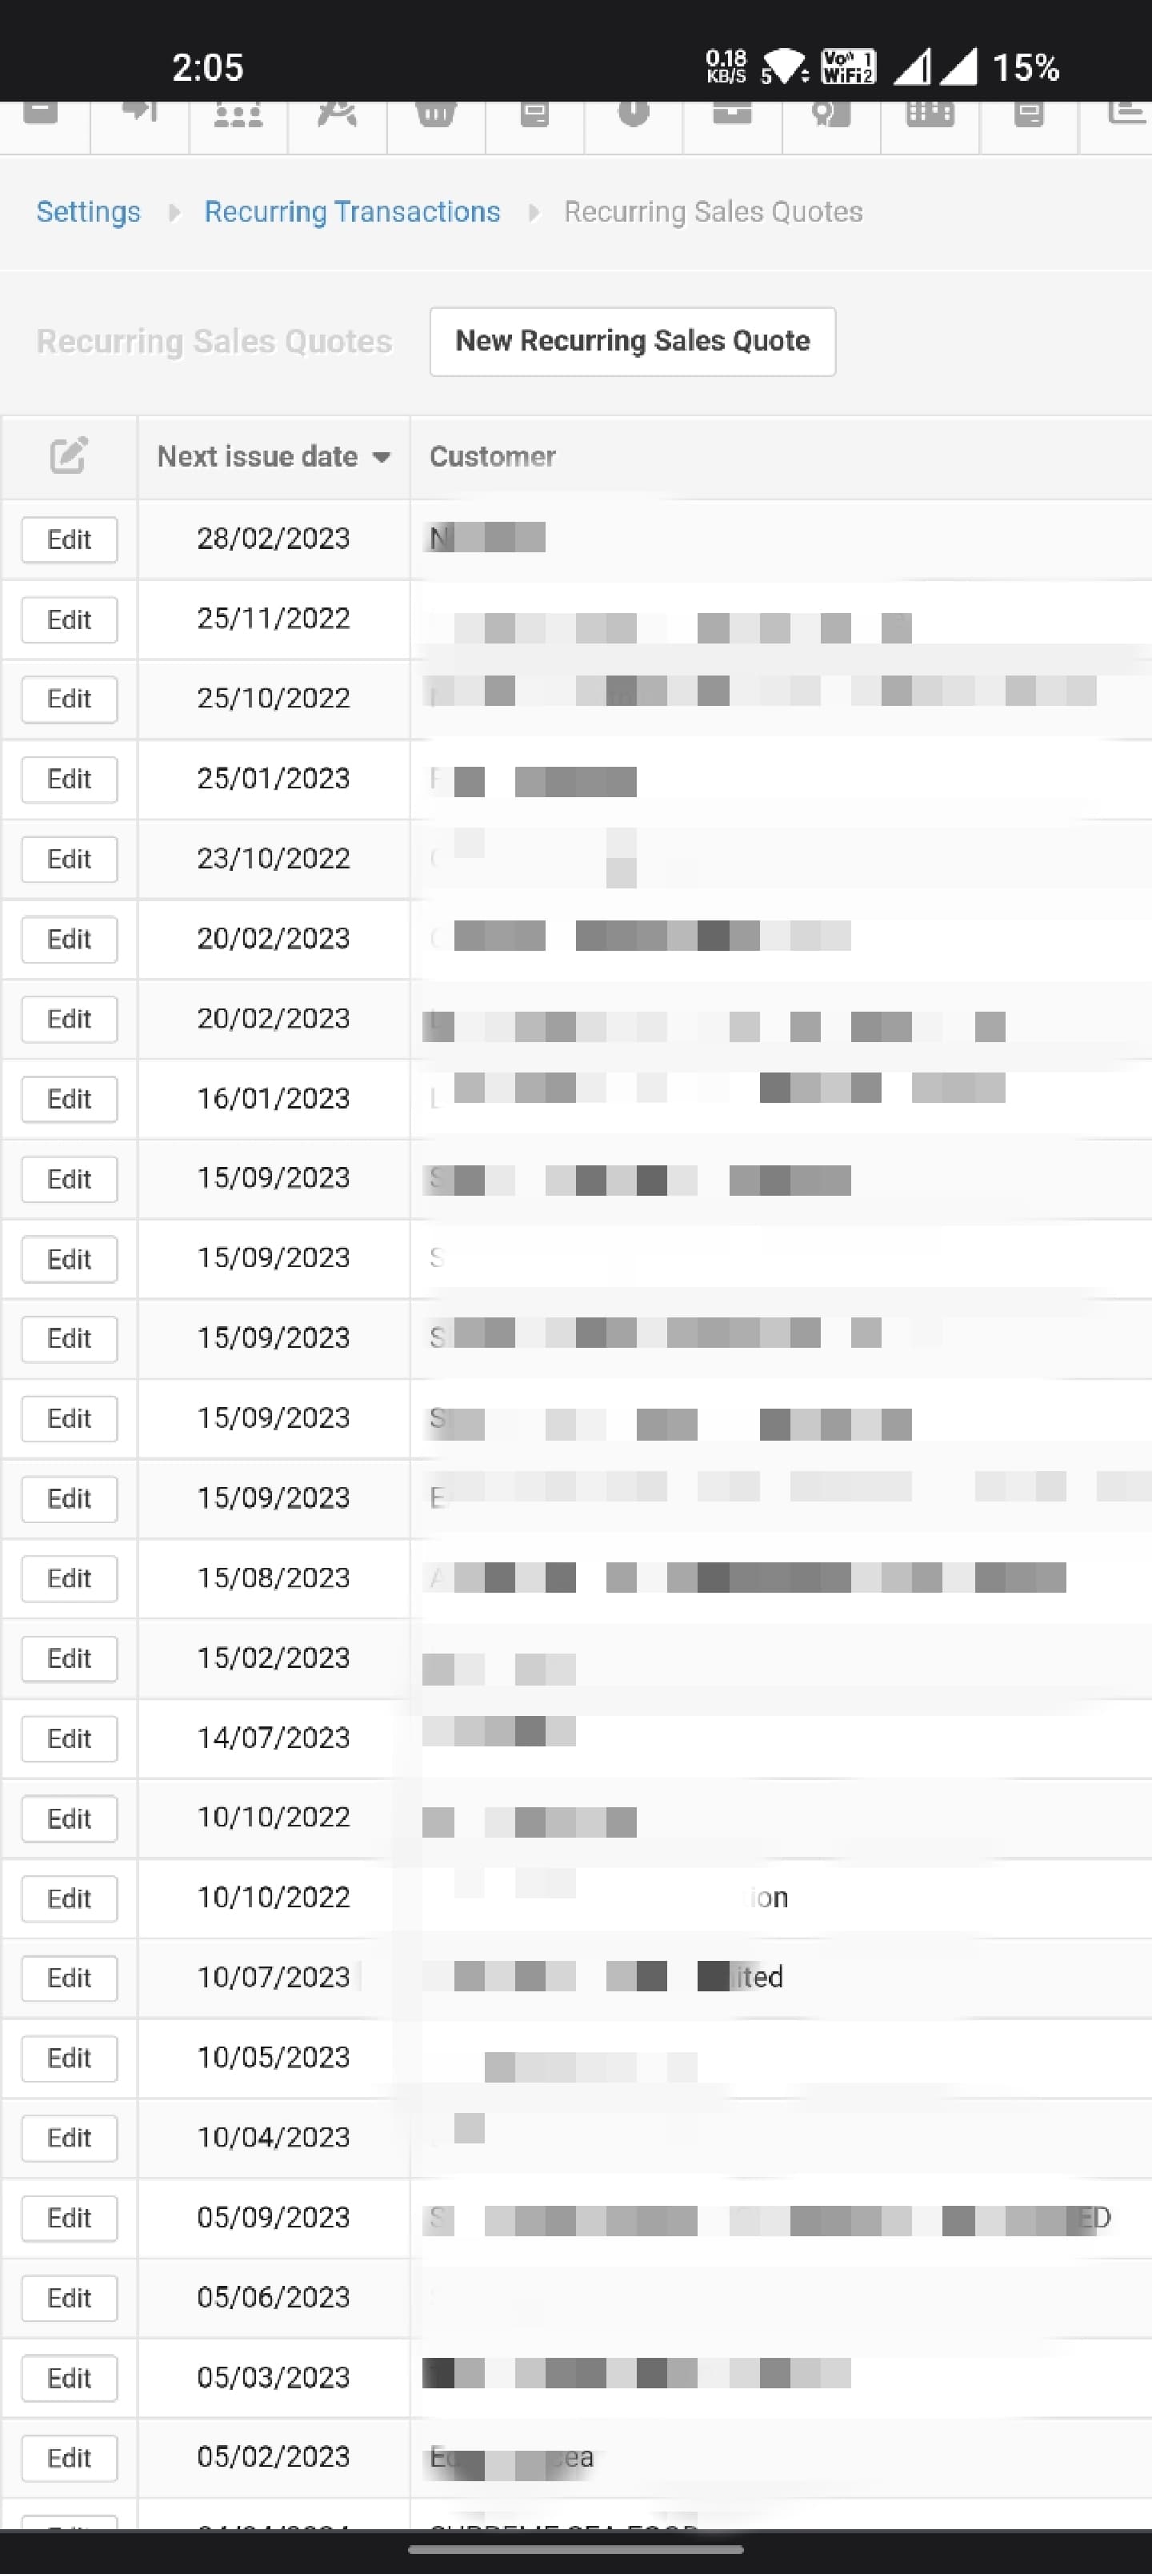
Task: Edit the quote dated 25/11/2022
Action: 69,619
